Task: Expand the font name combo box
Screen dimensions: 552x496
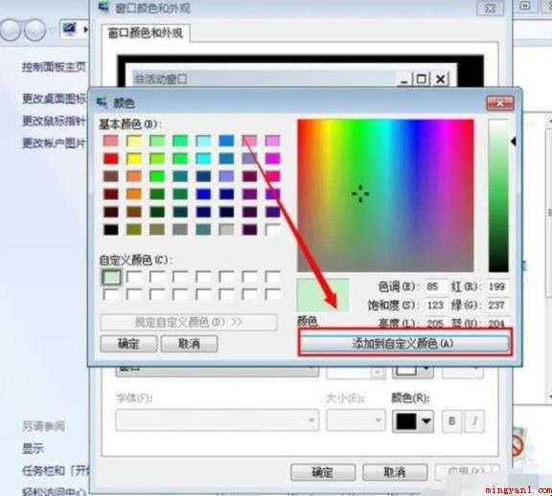Action: click(218, 419)
